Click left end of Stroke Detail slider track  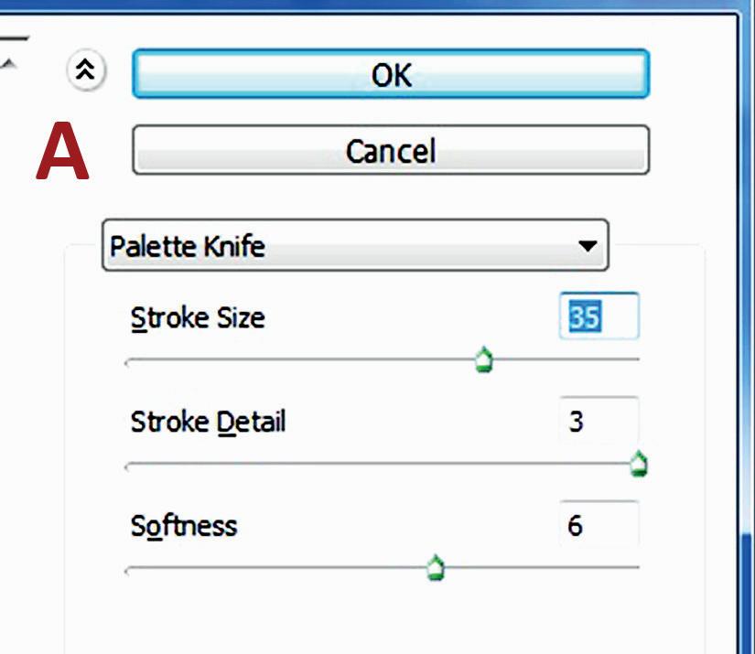click(130, 465)
